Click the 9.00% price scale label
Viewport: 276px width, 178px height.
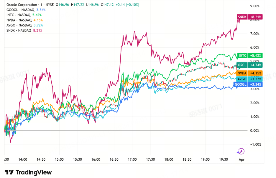point(254,6)
